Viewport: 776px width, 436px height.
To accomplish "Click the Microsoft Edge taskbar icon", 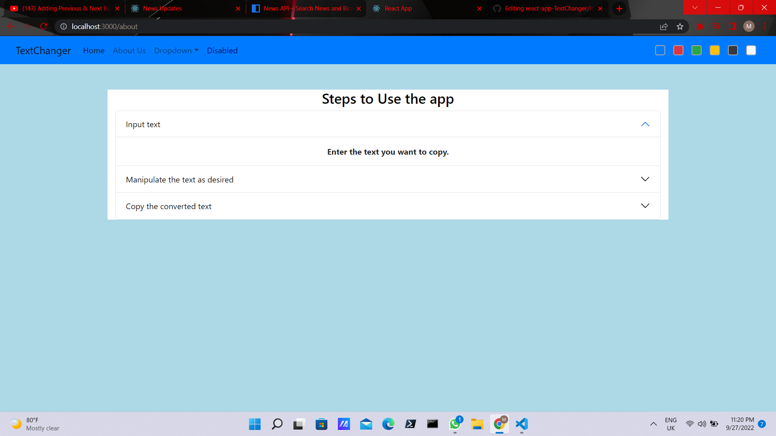I will tap(388, 424).
